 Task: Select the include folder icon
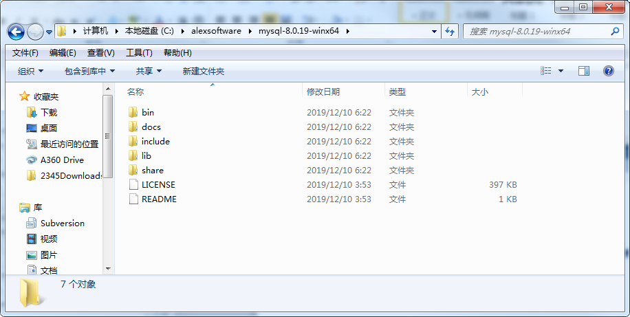tap(133, 141)
